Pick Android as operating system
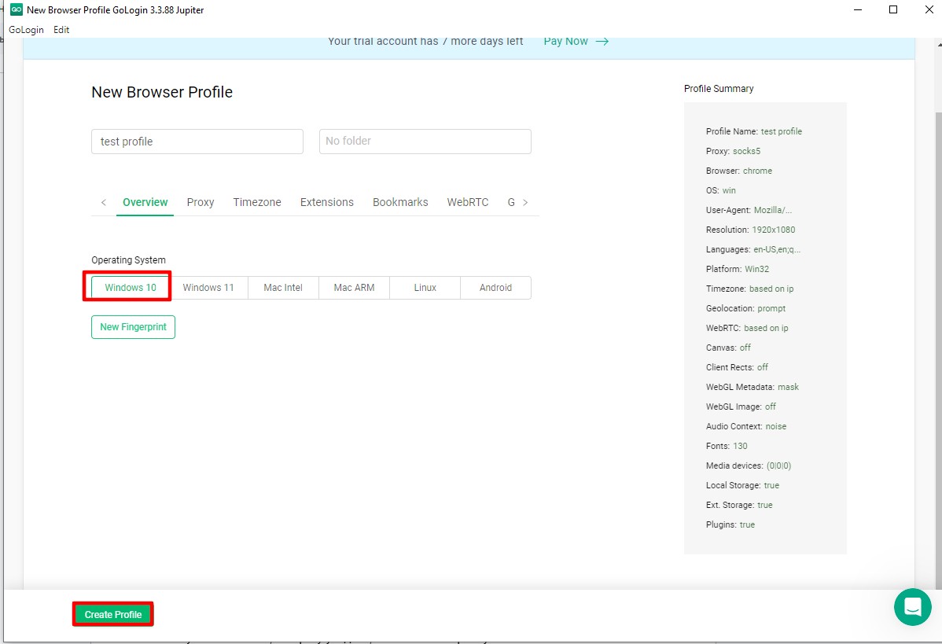Screen dimensions: 942x644 [x=495, y=288]
